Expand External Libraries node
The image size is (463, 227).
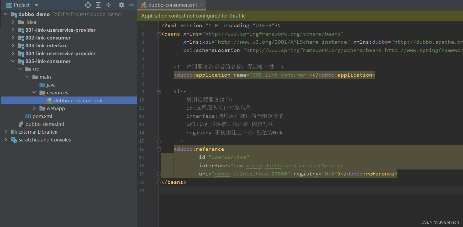click(6, 132)
